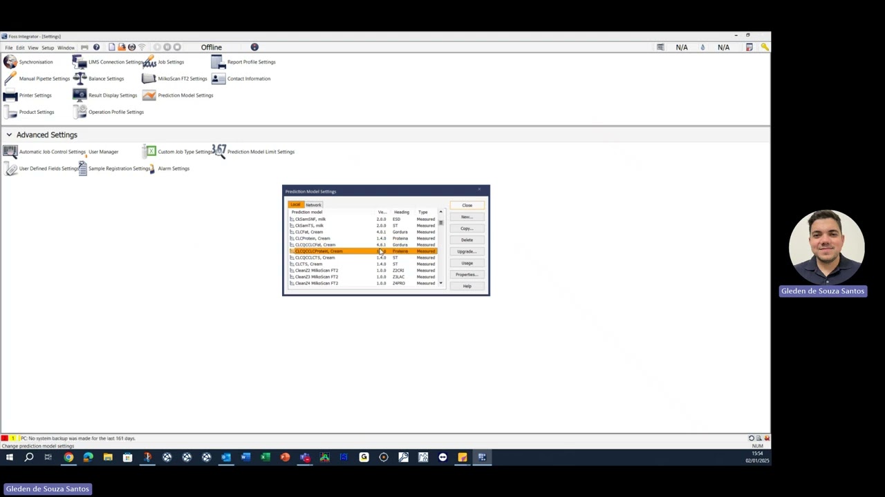The height and width of the screenshot is (497, 885).
Task: Click scroll-down arrow of model list
Action: point(440,283)
